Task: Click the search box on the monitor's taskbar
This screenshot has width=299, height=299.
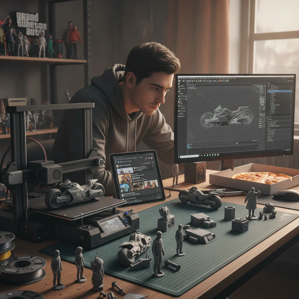Action: point(189,157)
